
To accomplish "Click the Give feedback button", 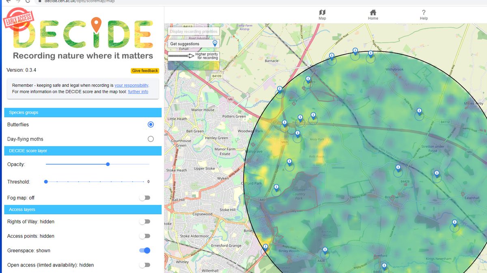I will pos(145,71).
